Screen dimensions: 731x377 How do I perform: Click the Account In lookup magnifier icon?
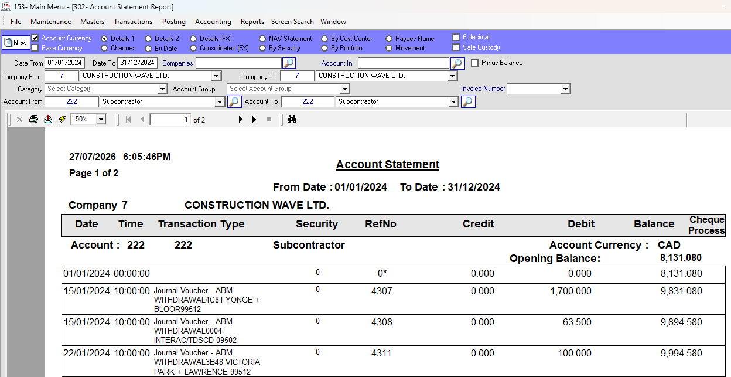pyautogui.click(x=457, y=63)
